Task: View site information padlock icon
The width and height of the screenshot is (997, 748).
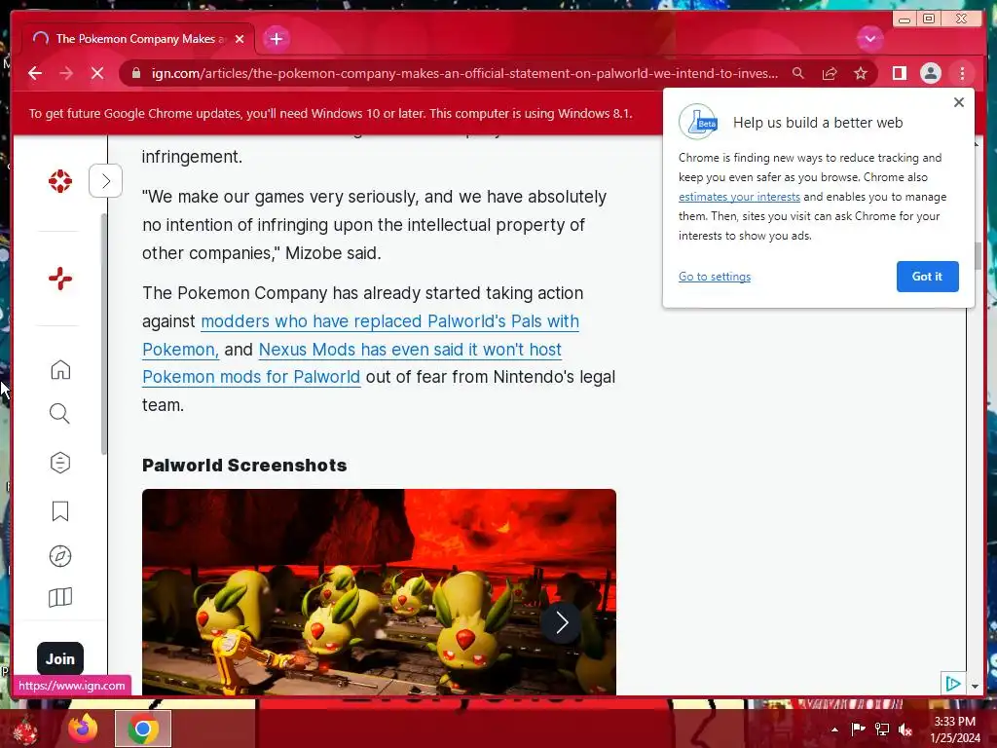Action: click(x=135, y=73)
